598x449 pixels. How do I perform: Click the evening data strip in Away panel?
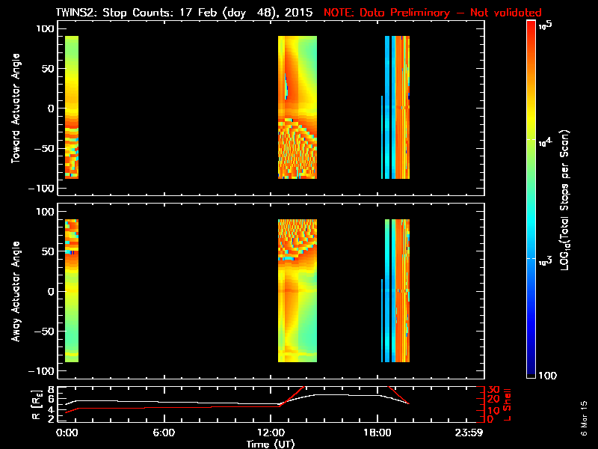tap(397, 290)
